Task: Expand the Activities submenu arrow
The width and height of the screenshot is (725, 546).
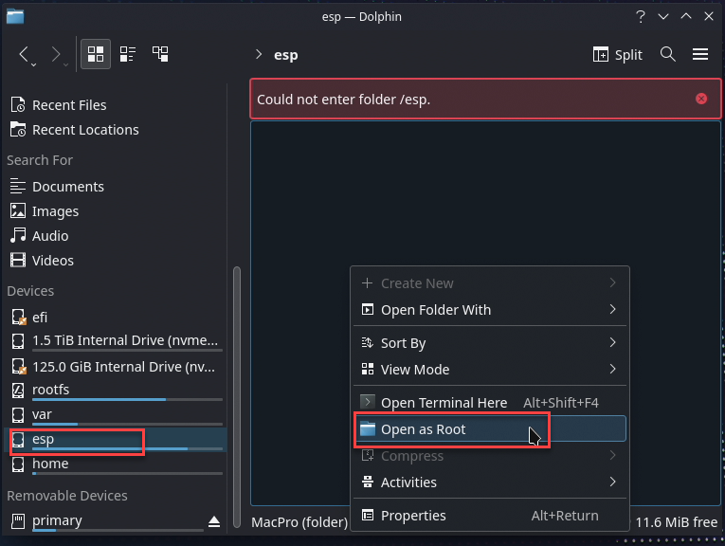Action: (612, 482)
